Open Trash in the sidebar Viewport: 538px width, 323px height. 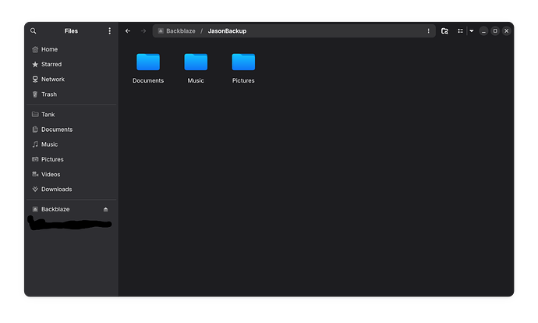point(72,94)
